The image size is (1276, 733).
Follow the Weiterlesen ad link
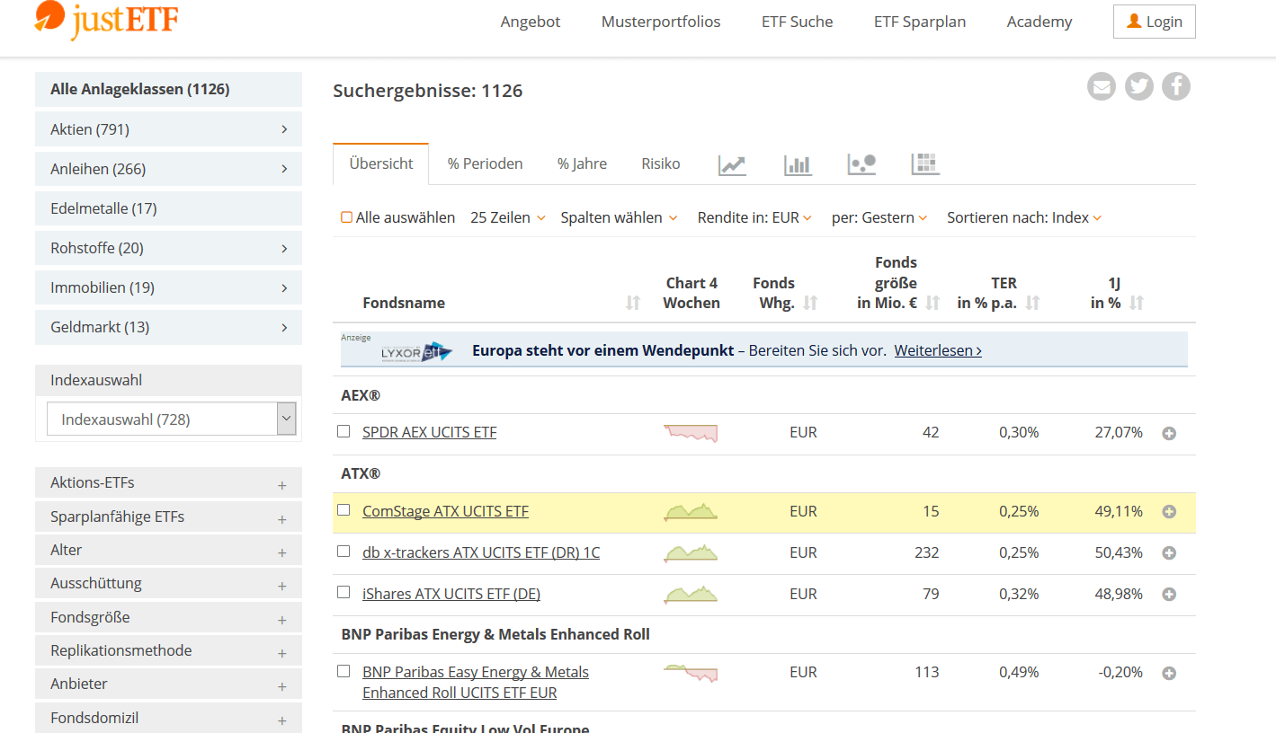click(938, 350)
